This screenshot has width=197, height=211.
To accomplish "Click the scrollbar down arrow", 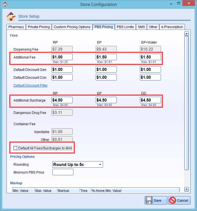I will [187, 189].
